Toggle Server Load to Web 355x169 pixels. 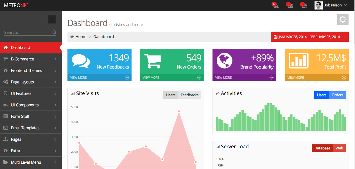click(339, 148)
